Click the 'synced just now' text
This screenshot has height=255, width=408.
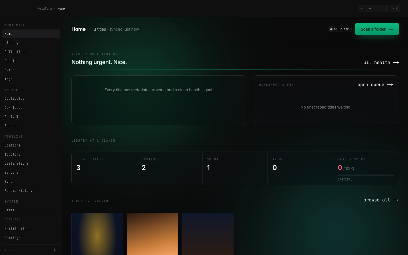[x=124, y=29]
